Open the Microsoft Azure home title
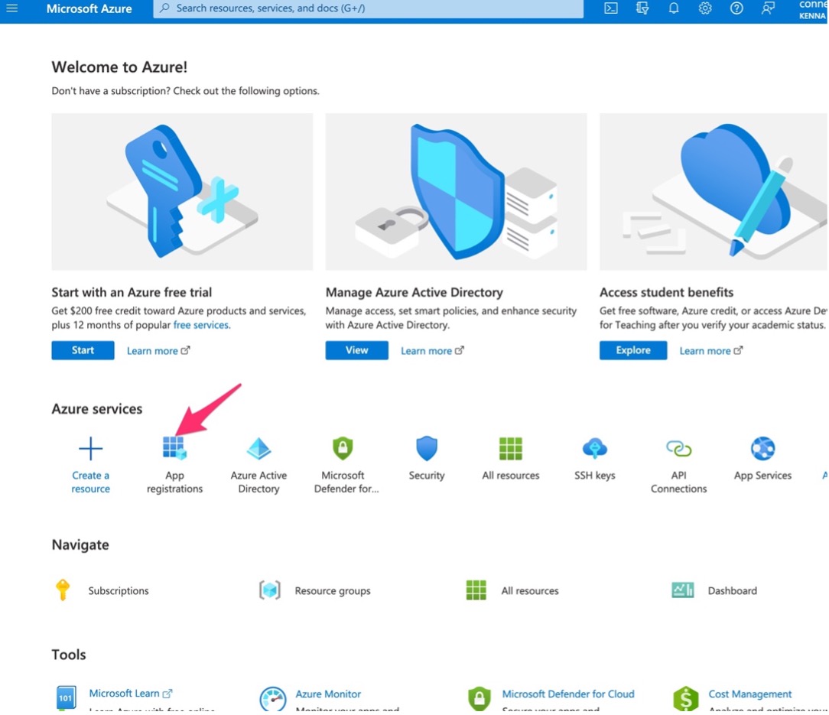829x715 pixels. pos(89,8)
